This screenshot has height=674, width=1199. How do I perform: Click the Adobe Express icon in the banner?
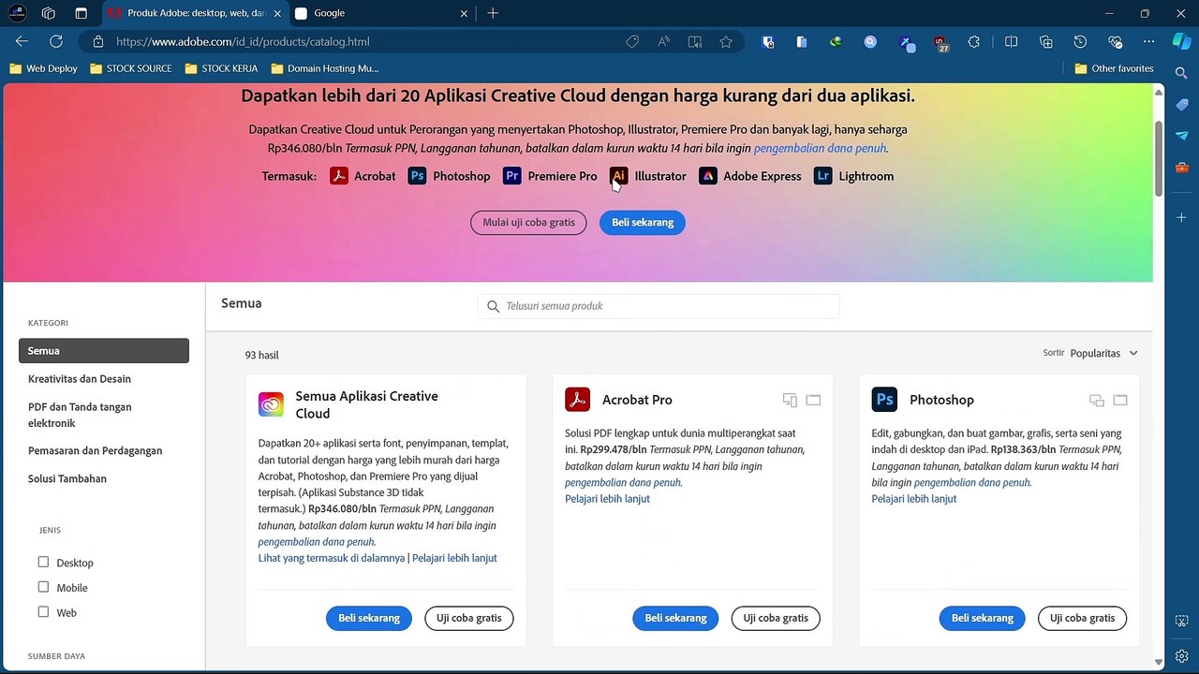708,176
